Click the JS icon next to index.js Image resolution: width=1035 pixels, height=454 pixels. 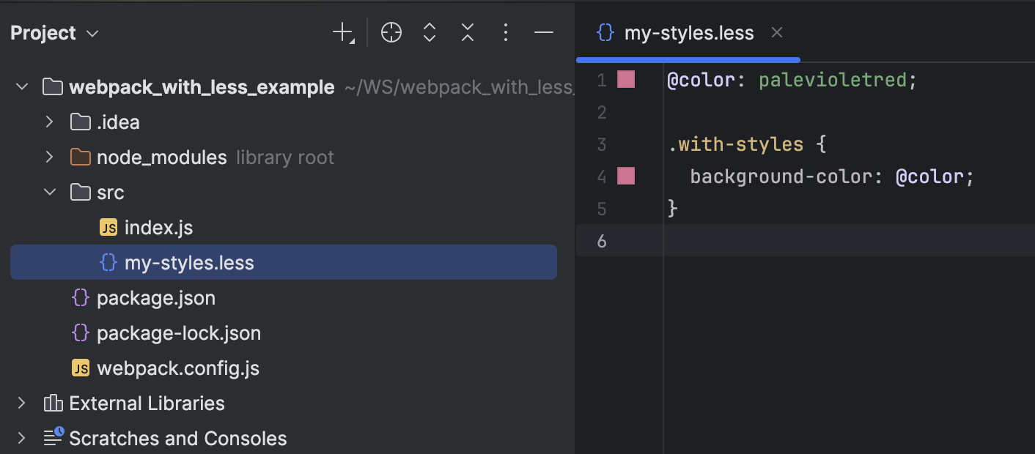coord(108,227)
